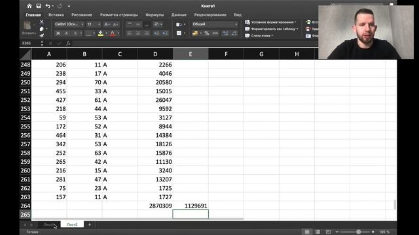Screen dimensions: 419x235
Task: Align cell text left
Action: (130, 33)
